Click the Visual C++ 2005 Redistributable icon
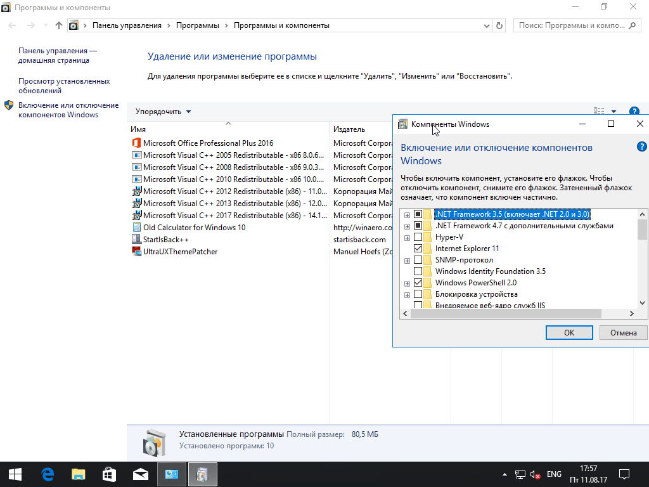The height and width of the screenshot is (487, 649). click(136, 155)
